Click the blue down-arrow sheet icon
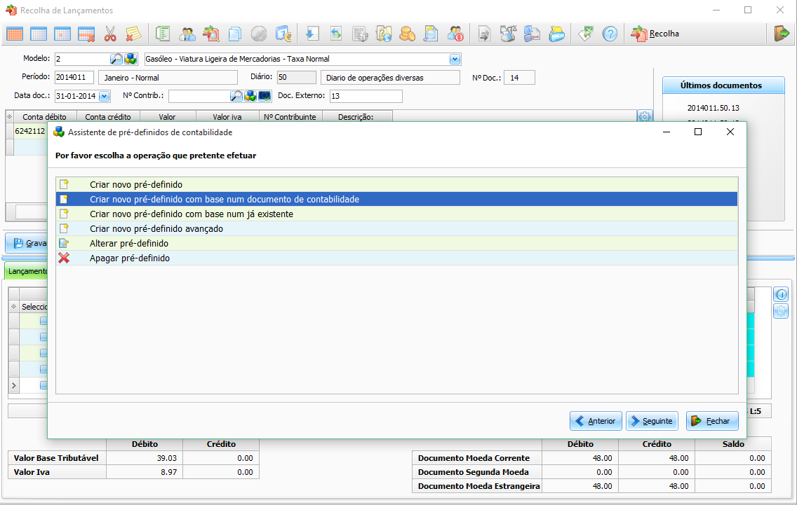797x505 pixels. (x=312, y=34)
